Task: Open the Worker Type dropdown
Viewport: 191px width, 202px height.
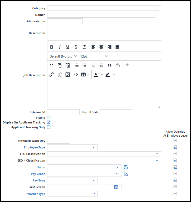Action: click(x=72, y=194)
